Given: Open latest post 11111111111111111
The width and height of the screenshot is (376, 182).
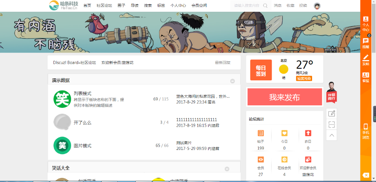Looking at the screenshot, I should click(x=197, y=120).
